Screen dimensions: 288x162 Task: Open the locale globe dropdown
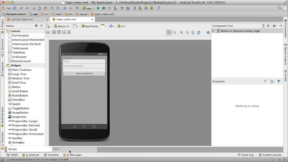coord(112,26)
